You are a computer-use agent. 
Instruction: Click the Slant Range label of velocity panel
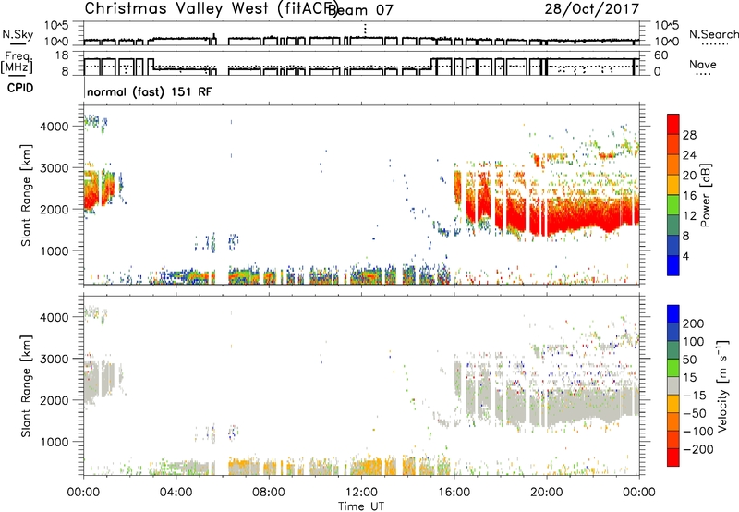pyautogui.click(x=26, y=385)
